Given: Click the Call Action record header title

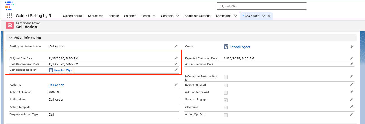Looking at the screenshot, I should pyautogui.click(x=27, y=27).
